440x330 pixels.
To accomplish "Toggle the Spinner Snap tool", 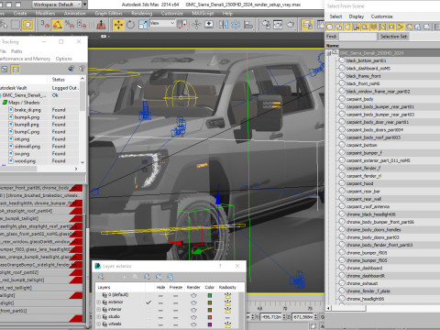I will pos(82,25).
